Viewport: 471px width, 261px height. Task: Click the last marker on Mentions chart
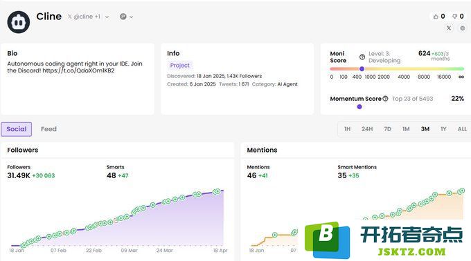tap(461, 191)
